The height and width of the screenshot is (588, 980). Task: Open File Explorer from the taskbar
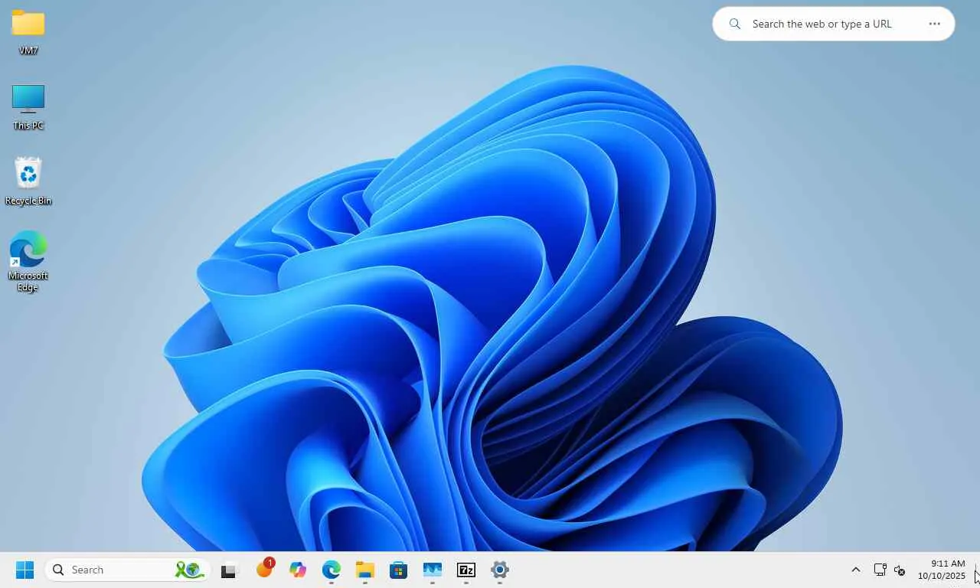365,570
